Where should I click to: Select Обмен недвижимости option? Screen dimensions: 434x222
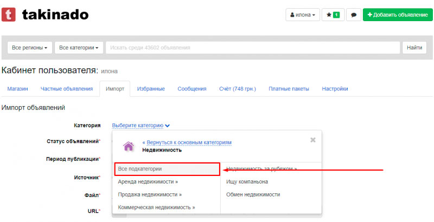253,194
